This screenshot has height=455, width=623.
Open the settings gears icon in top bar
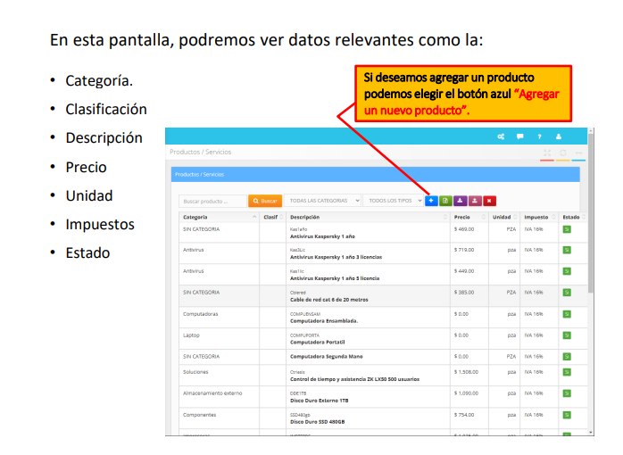[502, 136]
